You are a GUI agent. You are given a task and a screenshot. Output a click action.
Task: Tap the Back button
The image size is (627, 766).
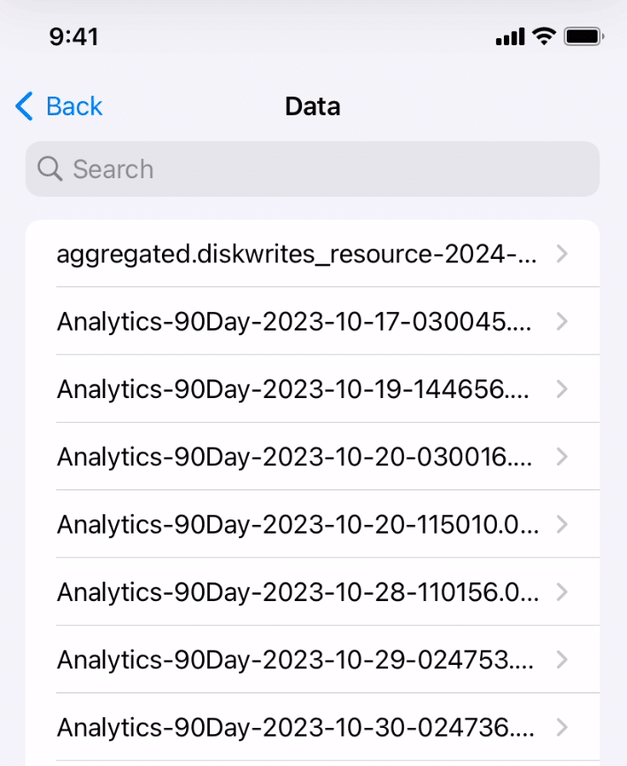point(58,106)
